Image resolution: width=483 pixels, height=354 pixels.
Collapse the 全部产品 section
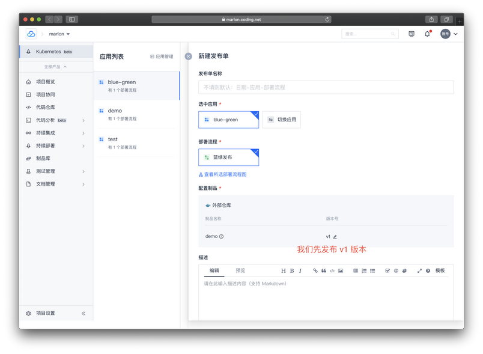click(55, 67)
